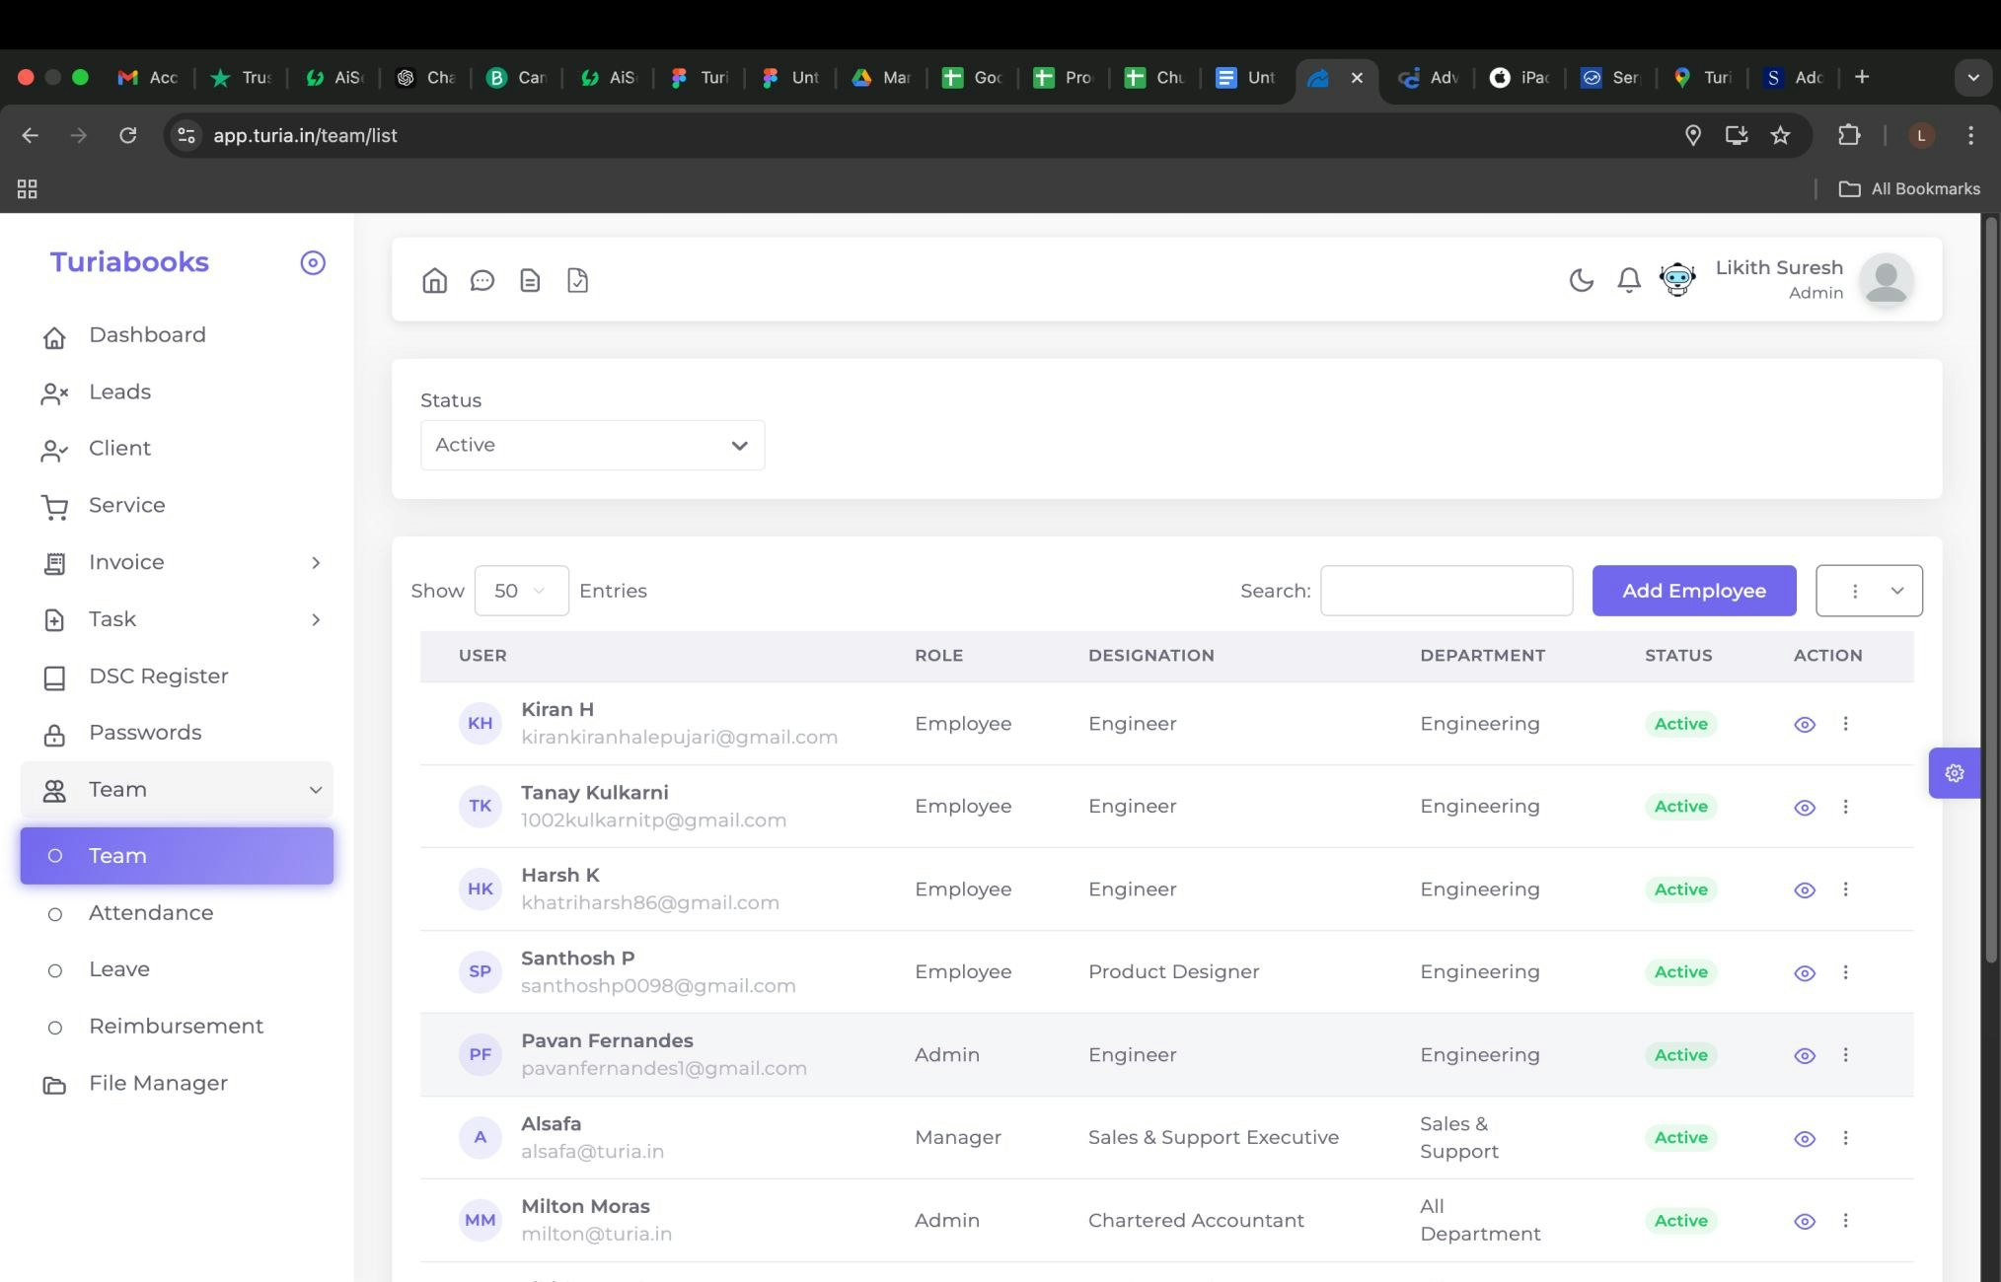This screenshot has width=2001, height=1282.
Task: Open browser Extensions puzzle icon
Action: click(1849, 135)
